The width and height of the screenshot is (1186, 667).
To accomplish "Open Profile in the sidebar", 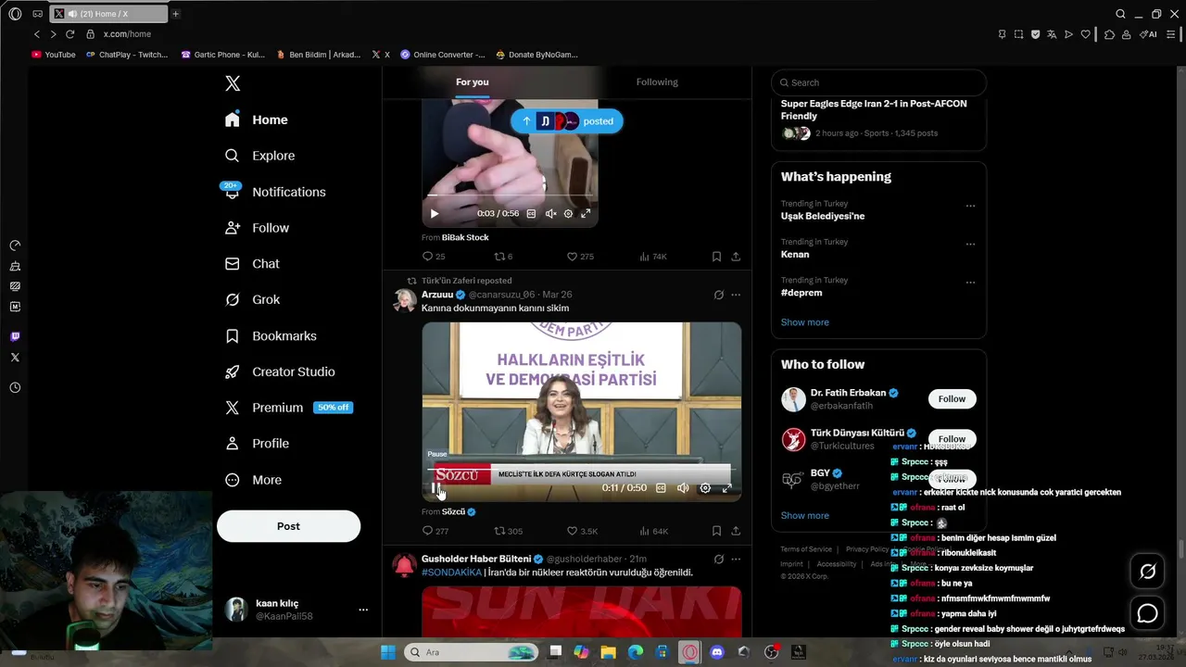I will 258,444.
